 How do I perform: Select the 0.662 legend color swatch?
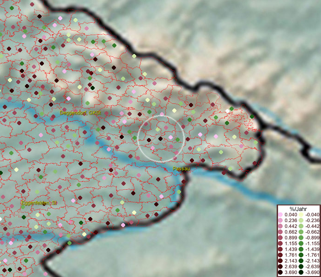pyautogui.click(x=280, y=232)
